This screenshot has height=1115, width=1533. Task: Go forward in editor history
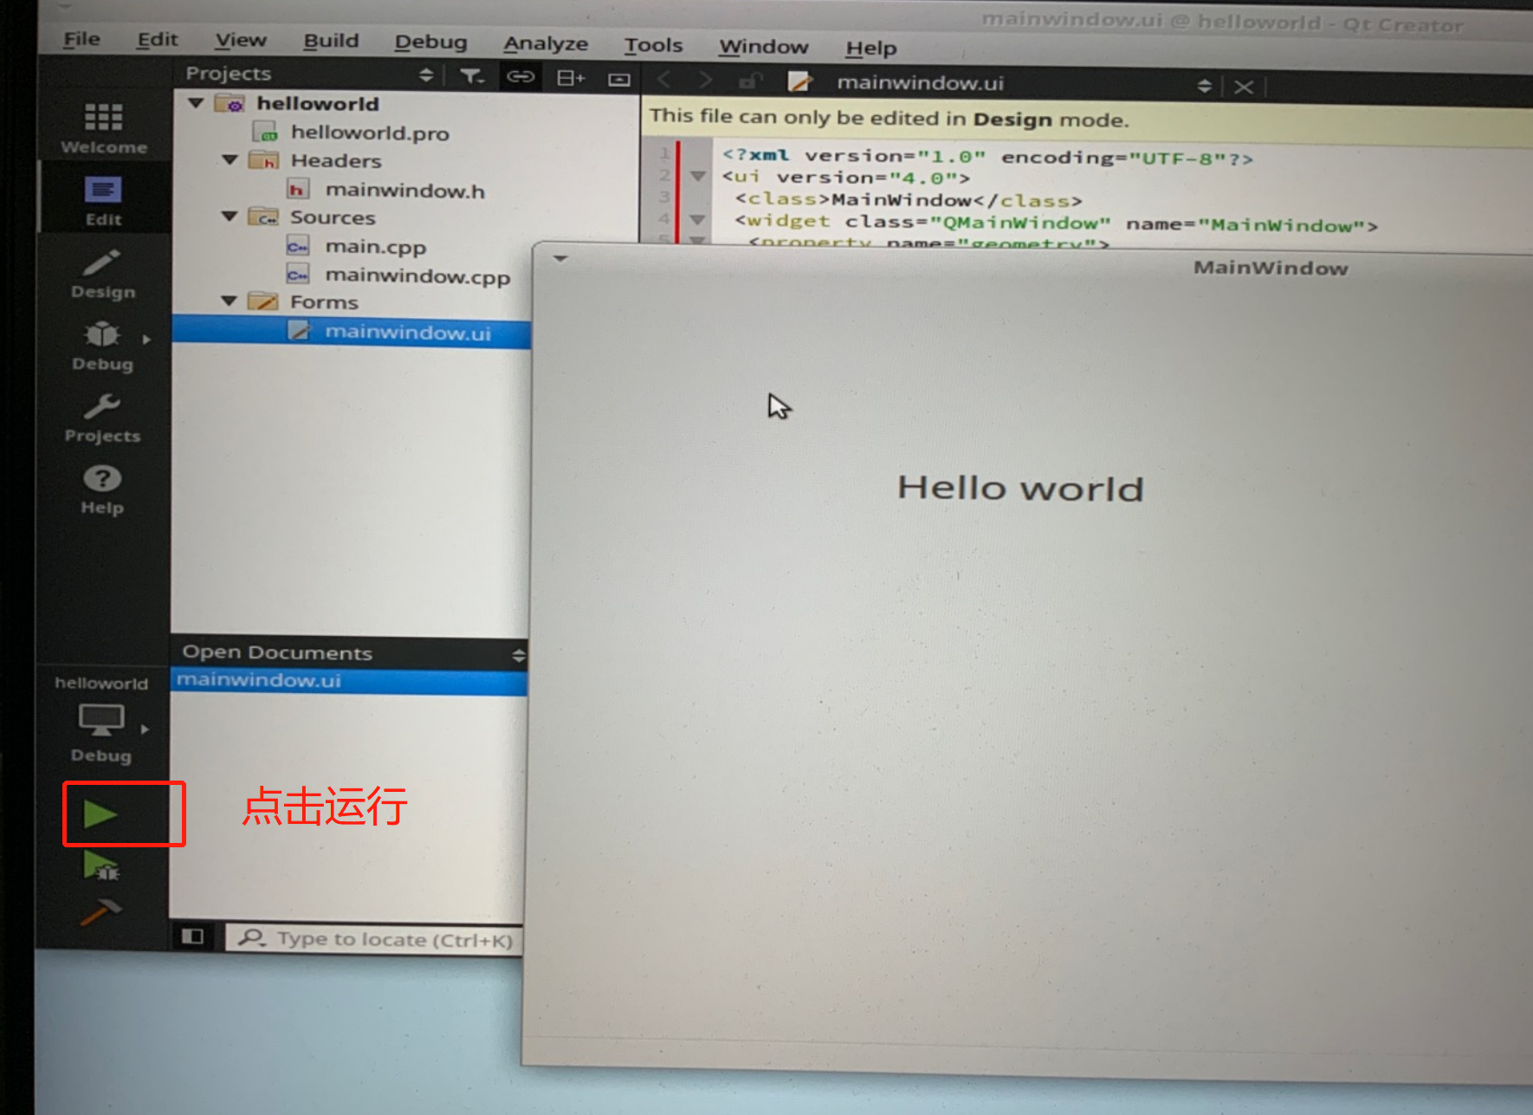pos(705,81)
